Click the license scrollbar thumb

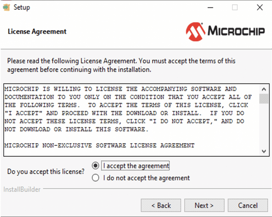[264, 98]
